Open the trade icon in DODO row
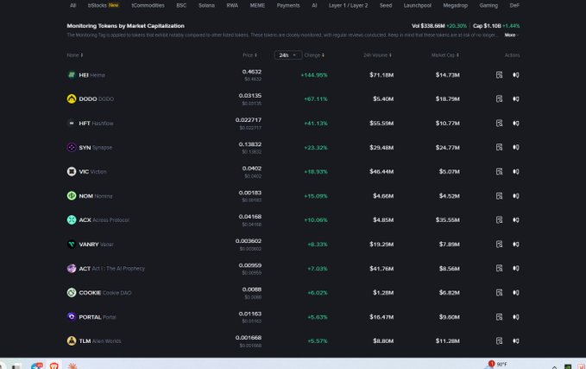This screenshot has width=586, height=369. 516,99
